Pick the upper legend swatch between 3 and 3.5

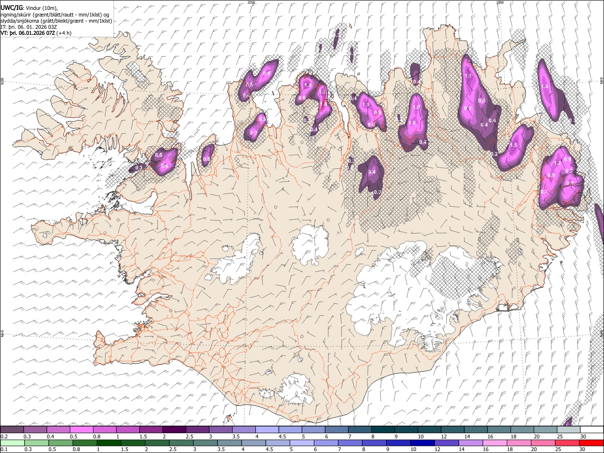click(221, 429)
